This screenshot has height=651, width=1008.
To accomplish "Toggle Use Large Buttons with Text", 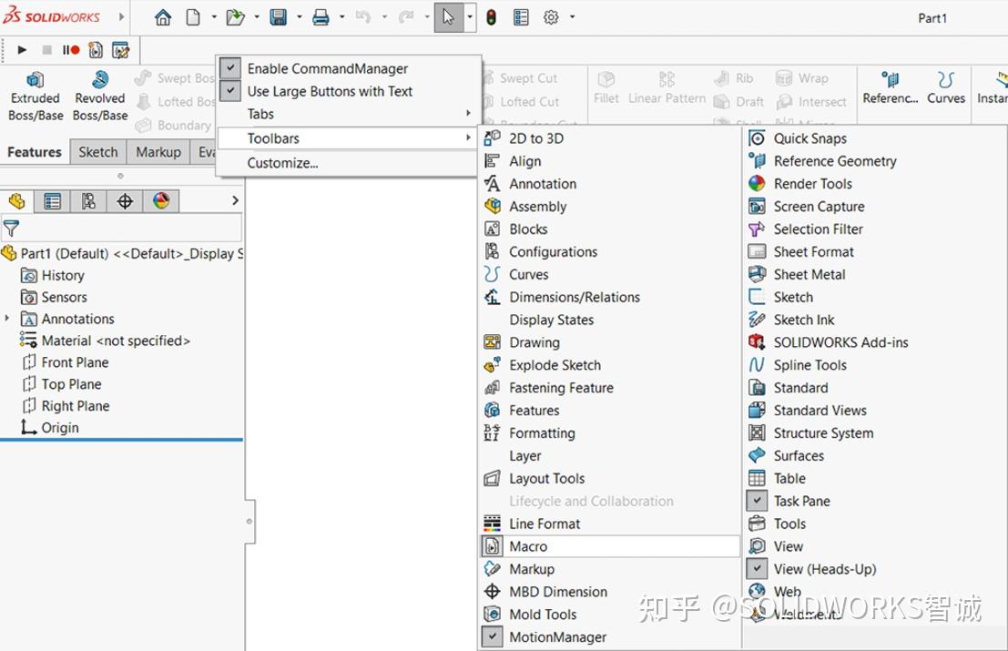I will click(x=330, y=91).
